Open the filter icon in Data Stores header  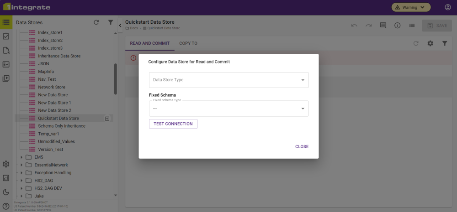click(x=111, y=22)
